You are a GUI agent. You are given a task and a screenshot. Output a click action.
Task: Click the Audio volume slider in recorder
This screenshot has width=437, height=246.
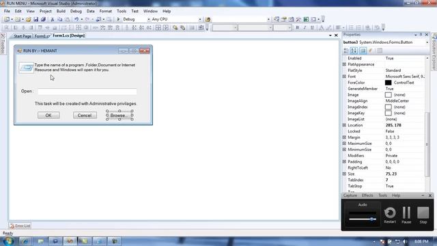tap(363, 219)
